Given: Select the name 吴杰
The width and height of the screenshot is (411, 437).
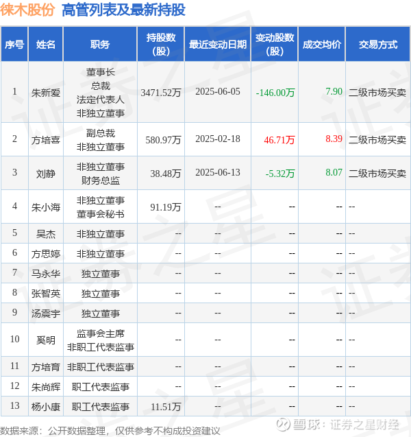Looking at the screenshot, I should point(46,234).
